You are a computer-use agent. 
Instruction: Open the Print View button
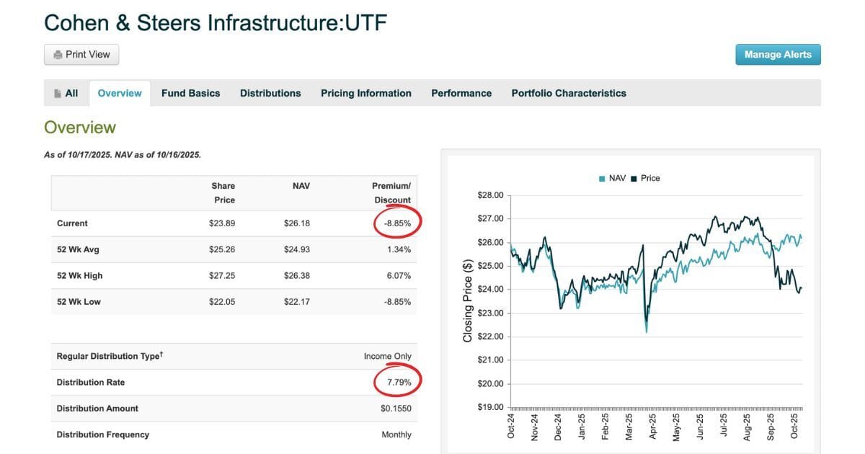click(81, 55)
